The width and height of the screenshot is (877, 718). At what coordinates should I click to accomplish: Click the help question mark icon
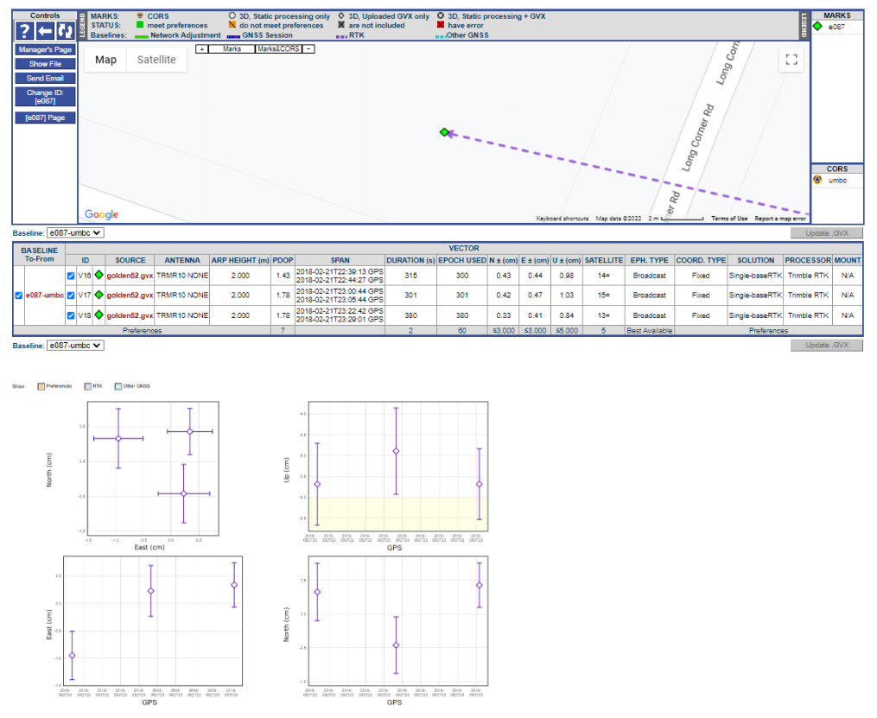(24, 31)
